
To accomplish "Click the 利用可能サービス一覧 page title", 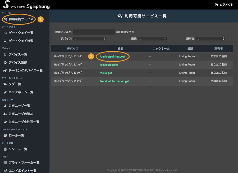I will coord(145,16).
